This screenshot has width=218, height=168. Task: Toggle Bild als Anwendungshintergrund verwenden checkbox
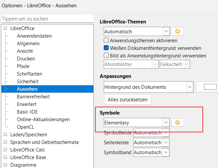coord(107,55)
